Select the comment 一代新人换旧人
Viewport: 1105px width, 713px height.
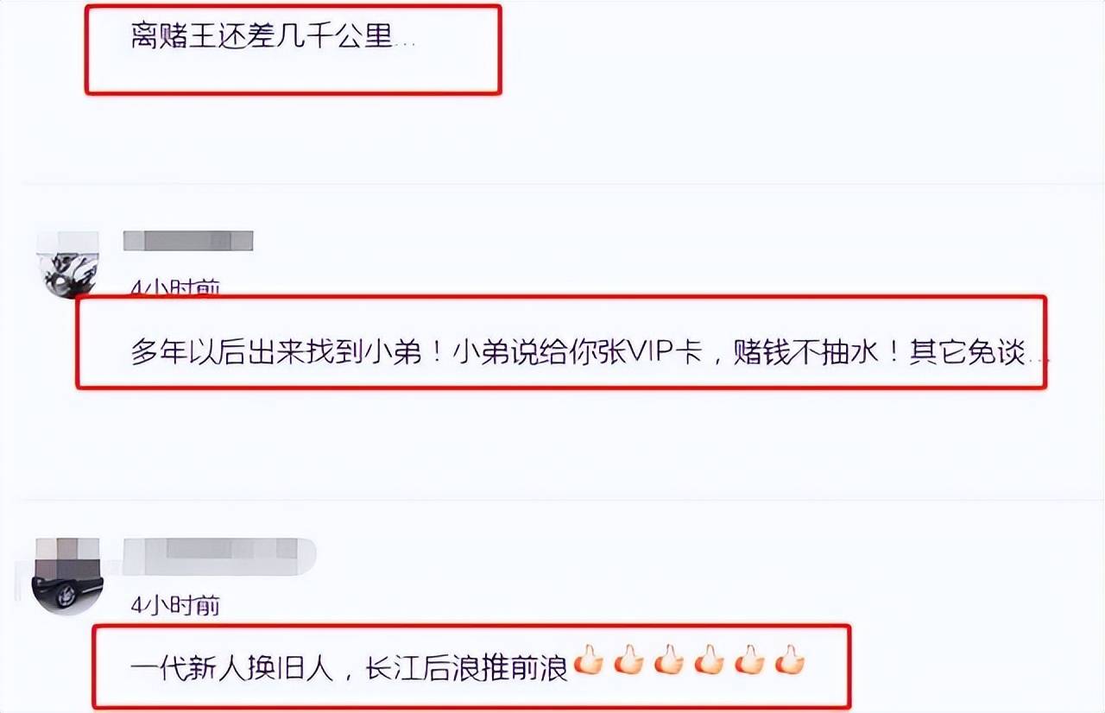tap(467, 666)
